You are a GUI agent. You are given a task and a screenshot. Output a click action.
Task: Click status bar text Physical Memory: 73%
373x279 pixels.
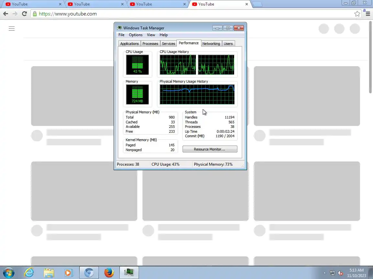point(213,164)
